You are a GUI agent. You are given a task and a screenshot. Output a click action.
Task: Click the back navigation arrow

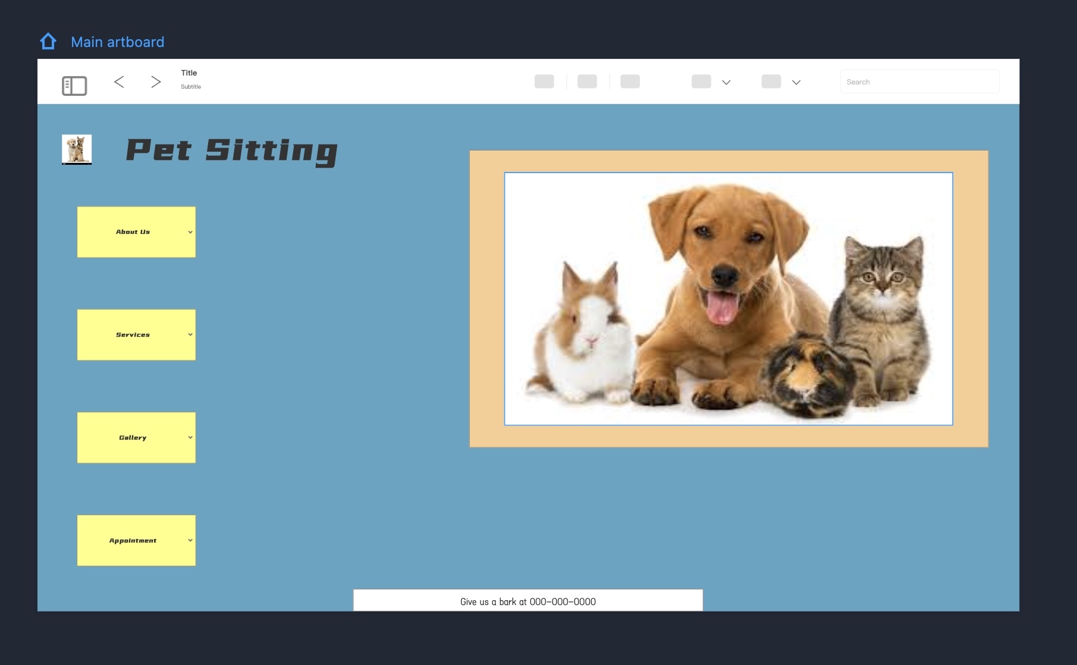coord(119,81)
